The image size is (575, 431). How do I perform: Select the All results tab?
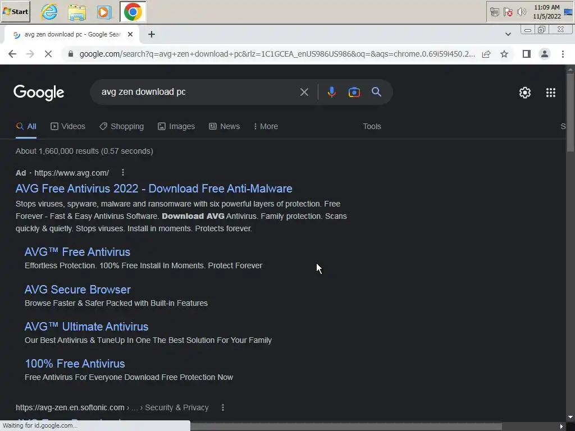coord(26,126)
